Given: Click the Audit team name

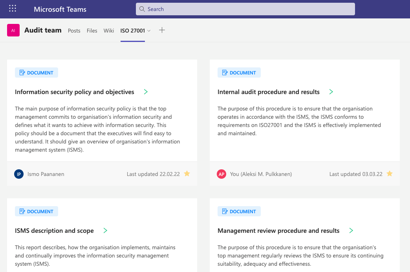Looking at the screenshot, I should (x=43, y=30).
